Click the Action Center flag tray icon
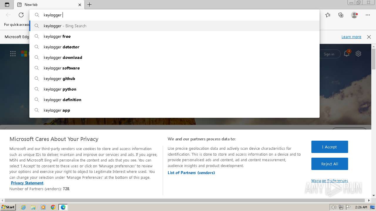This screenshot has width=376, height=211. [348, 207]
